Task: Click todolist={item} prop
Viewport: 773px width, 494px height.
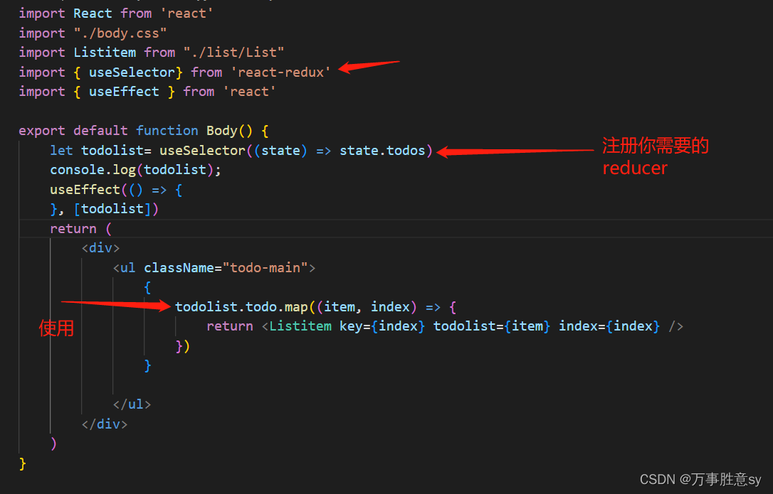Action: (x=492, y=326)
